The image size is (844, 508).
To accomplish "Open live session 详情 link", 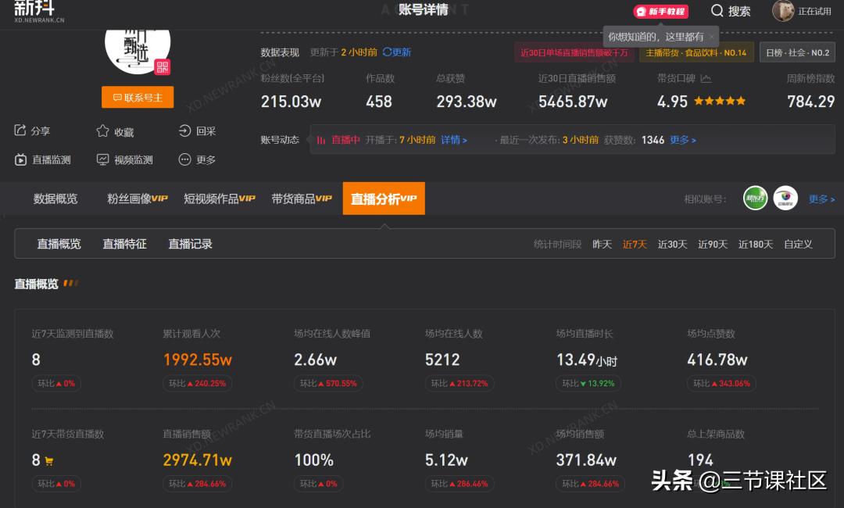I will pyautogui.click(x=454, y=138).
